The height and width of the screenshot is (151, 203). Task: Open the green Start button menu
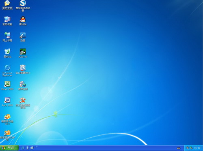click(x=9, y=148)
